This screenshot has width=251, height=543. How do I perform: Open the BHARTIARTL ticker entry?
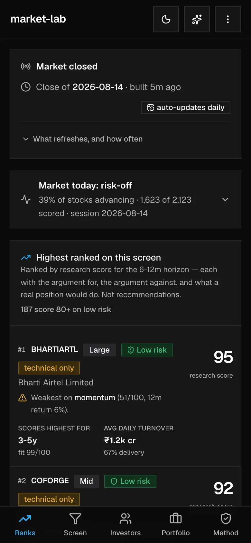click(54, 349)
